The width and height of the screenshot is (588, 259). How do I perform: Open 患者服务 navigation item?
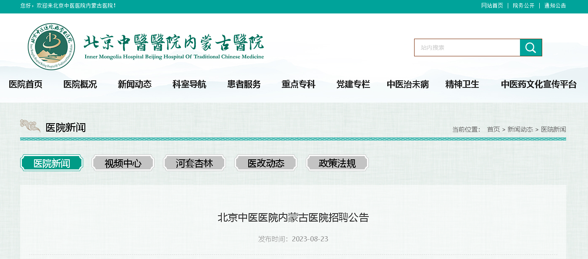point(244,84)
